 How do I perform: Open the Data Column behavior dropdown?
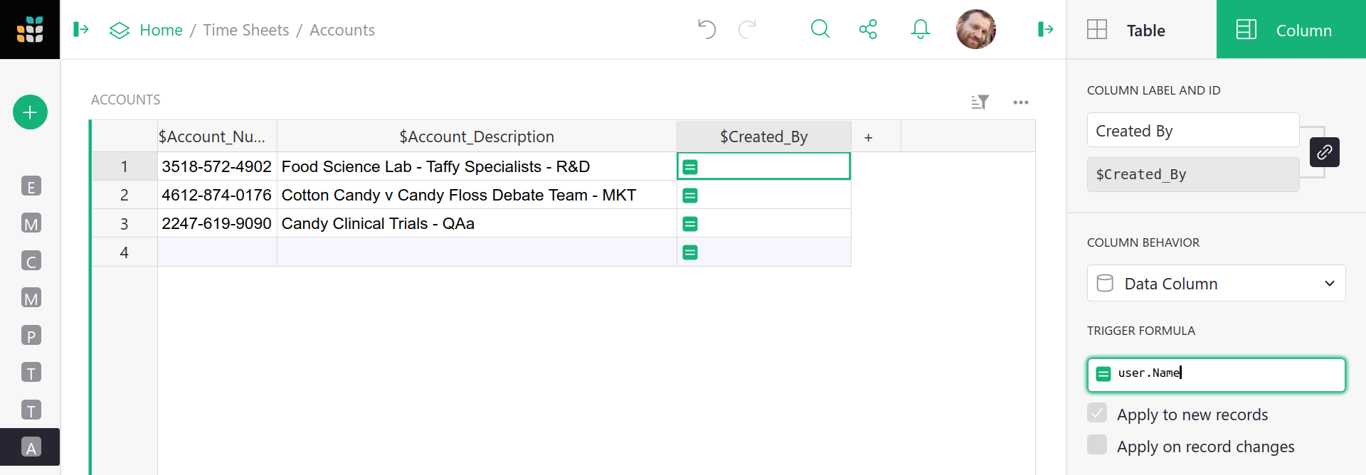[x=1216, y=284]
